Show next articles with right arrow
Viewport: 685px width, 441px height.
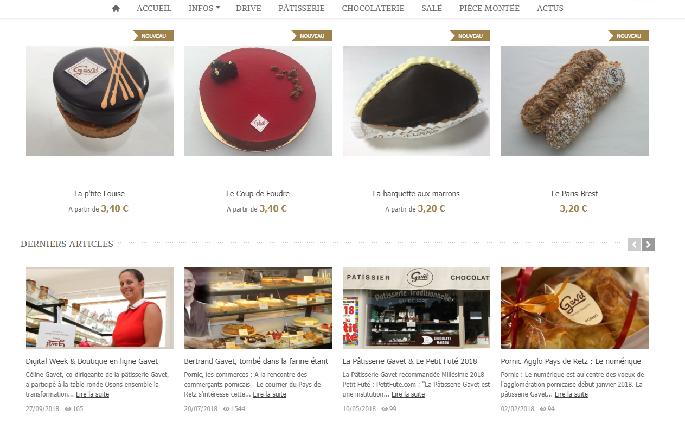coord(649,244)
